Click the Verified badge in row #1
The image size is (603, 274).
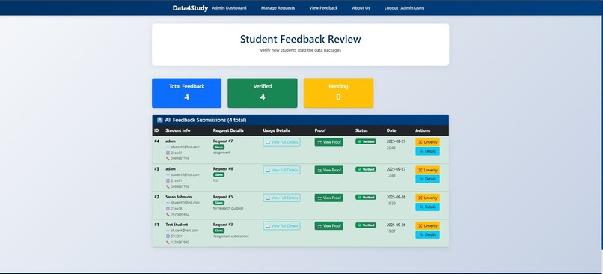(366, 225)
